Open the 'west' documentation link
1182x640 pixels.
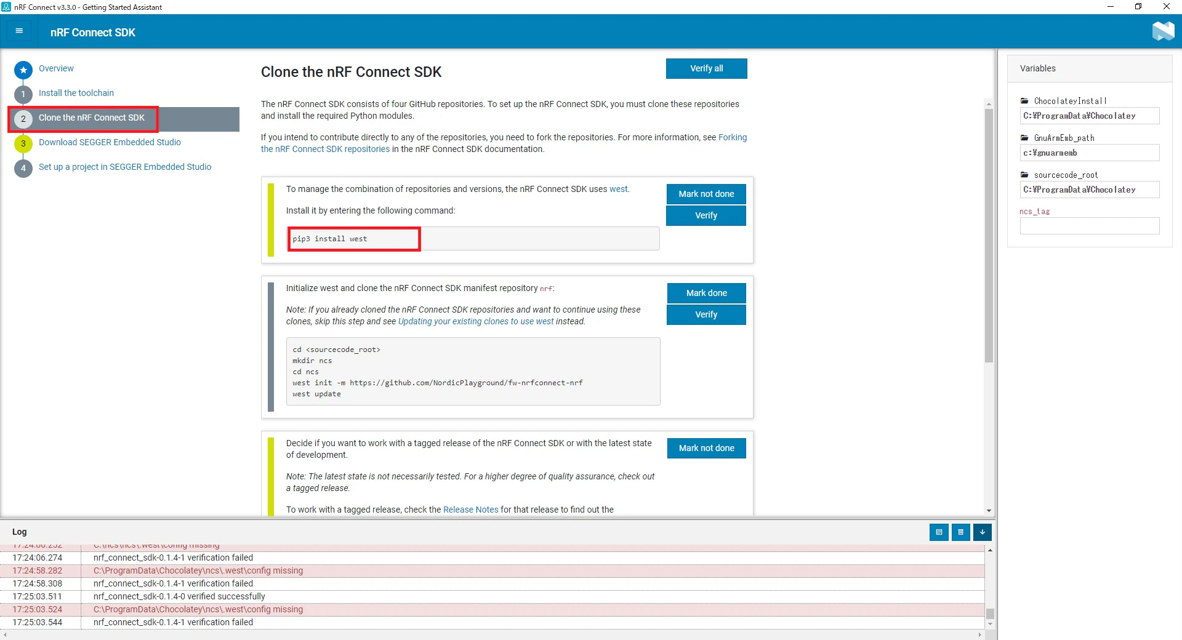tap(619, 189)
